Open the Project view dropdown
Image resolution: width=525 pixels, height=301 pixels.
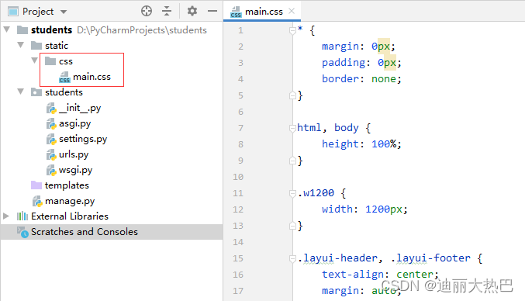click(x=64, y=12)
